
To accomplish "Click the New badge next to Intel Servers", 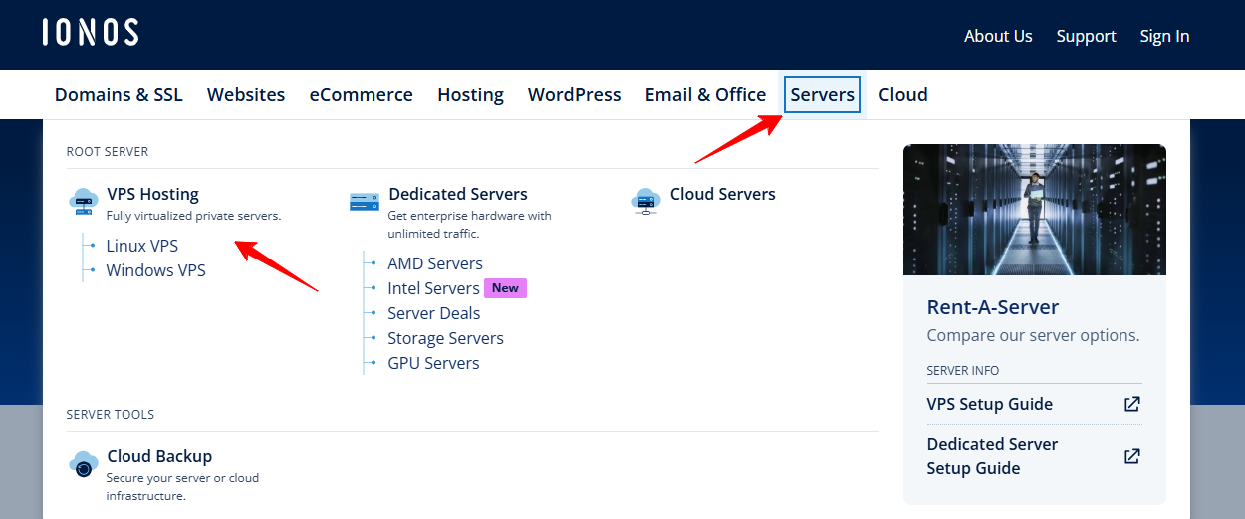I will (x=505, y=288).
